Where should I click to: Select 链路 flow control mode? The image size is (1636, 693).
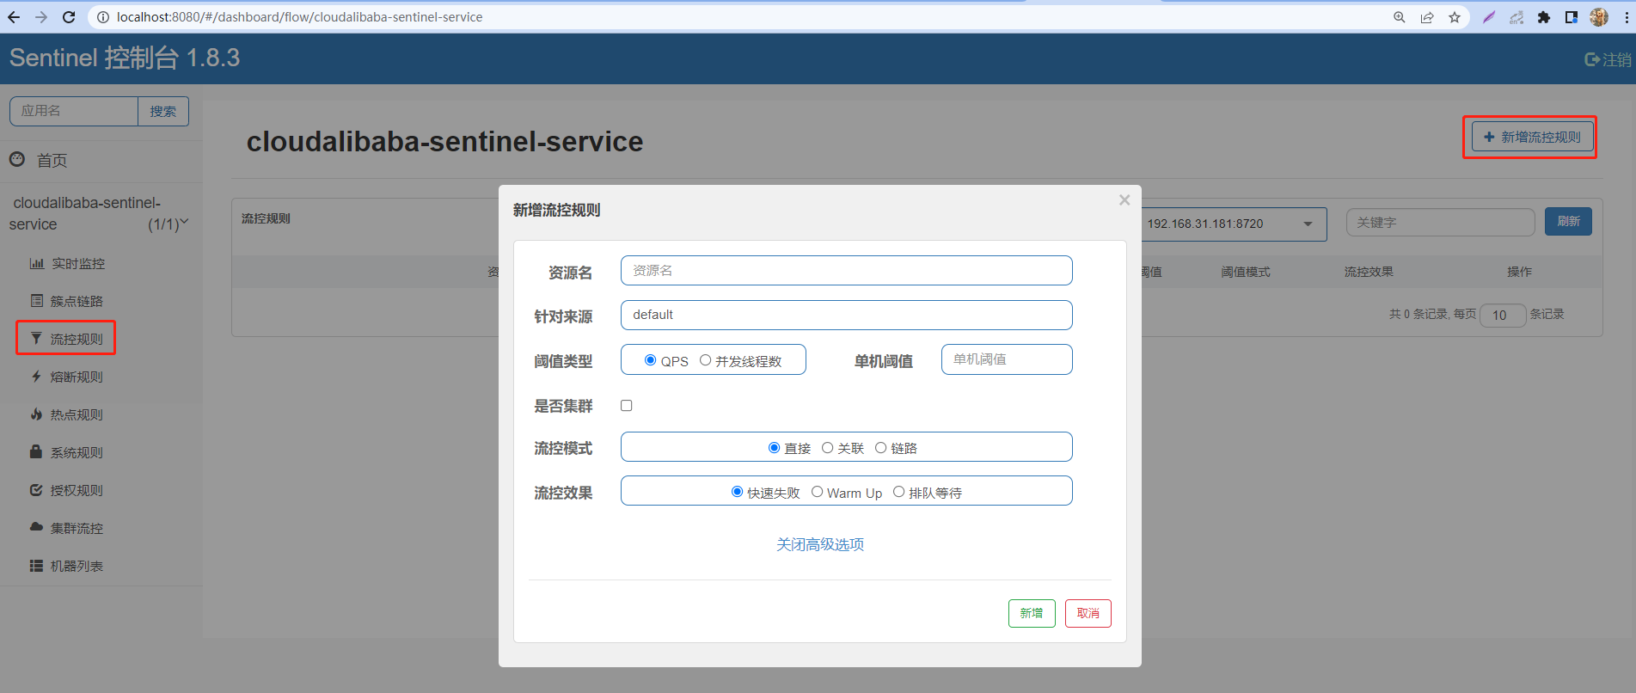click(880, 447)
